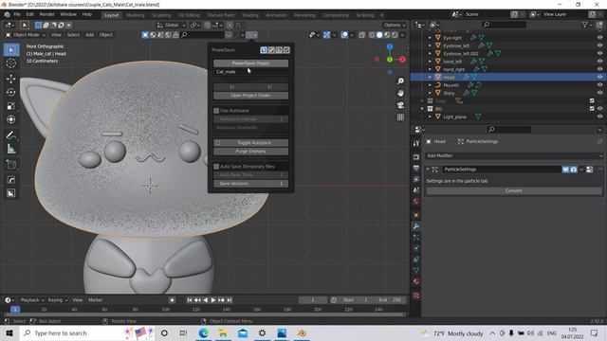Click the Cat_male filename field
This screenshot has height=341, width=607.
250,72
